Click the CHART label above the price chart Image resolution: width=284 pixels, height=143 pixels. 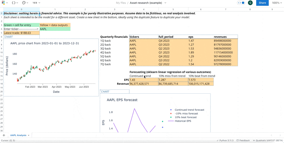(x=9, y=37)
